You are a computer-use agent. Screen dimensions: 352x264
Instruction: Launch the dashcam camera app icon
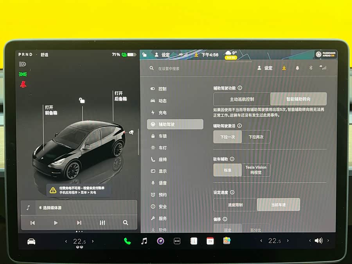[160, 241]
